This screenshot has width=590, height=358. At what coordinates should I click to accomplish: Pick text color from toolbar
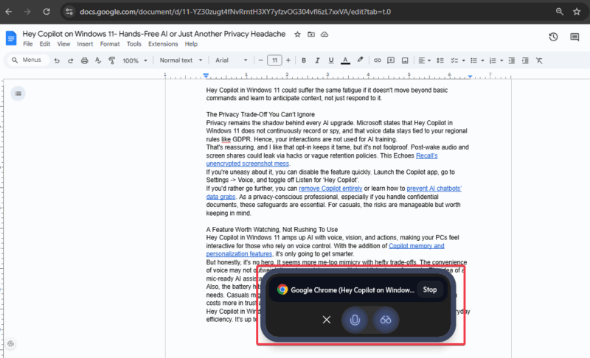click(x=345, y=60)
